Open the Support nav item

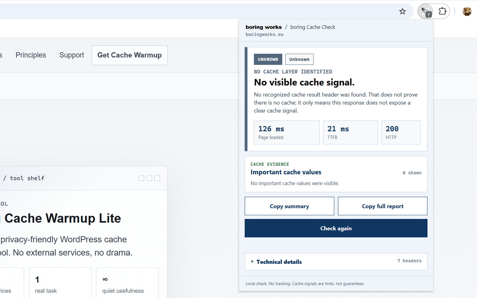[72, 55]
